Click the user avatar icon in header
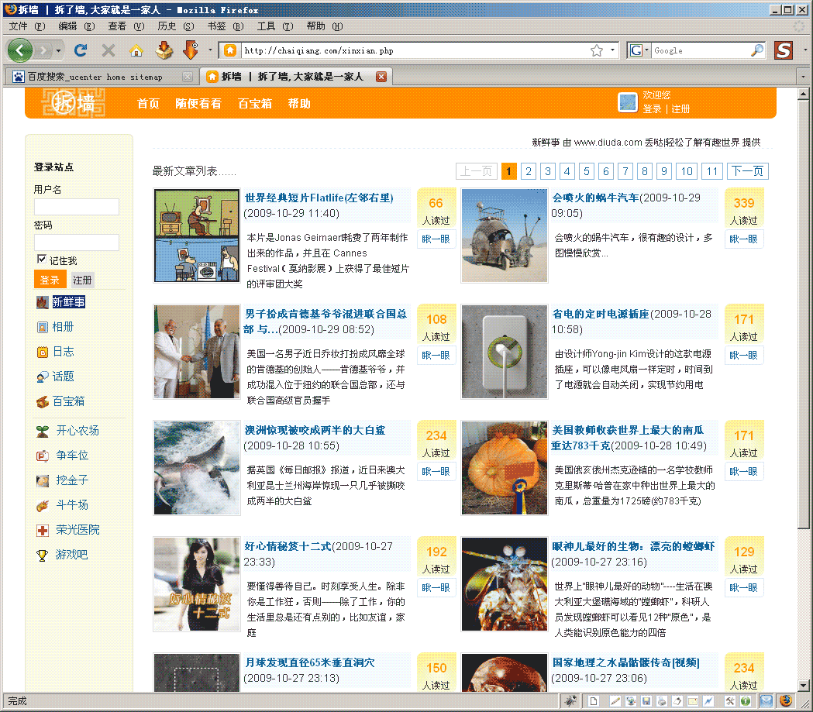Image resolution: width=813 pixels, height=712 pixels. point(627,102)
